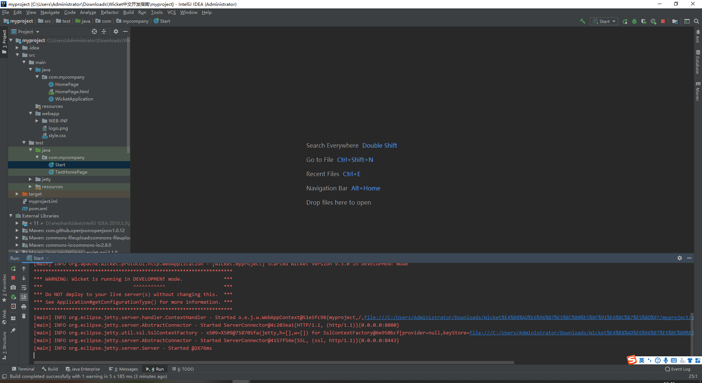Click the Up the Stack Trace arrow
Viewport: 702px width, 383px height.
(24, 269)
